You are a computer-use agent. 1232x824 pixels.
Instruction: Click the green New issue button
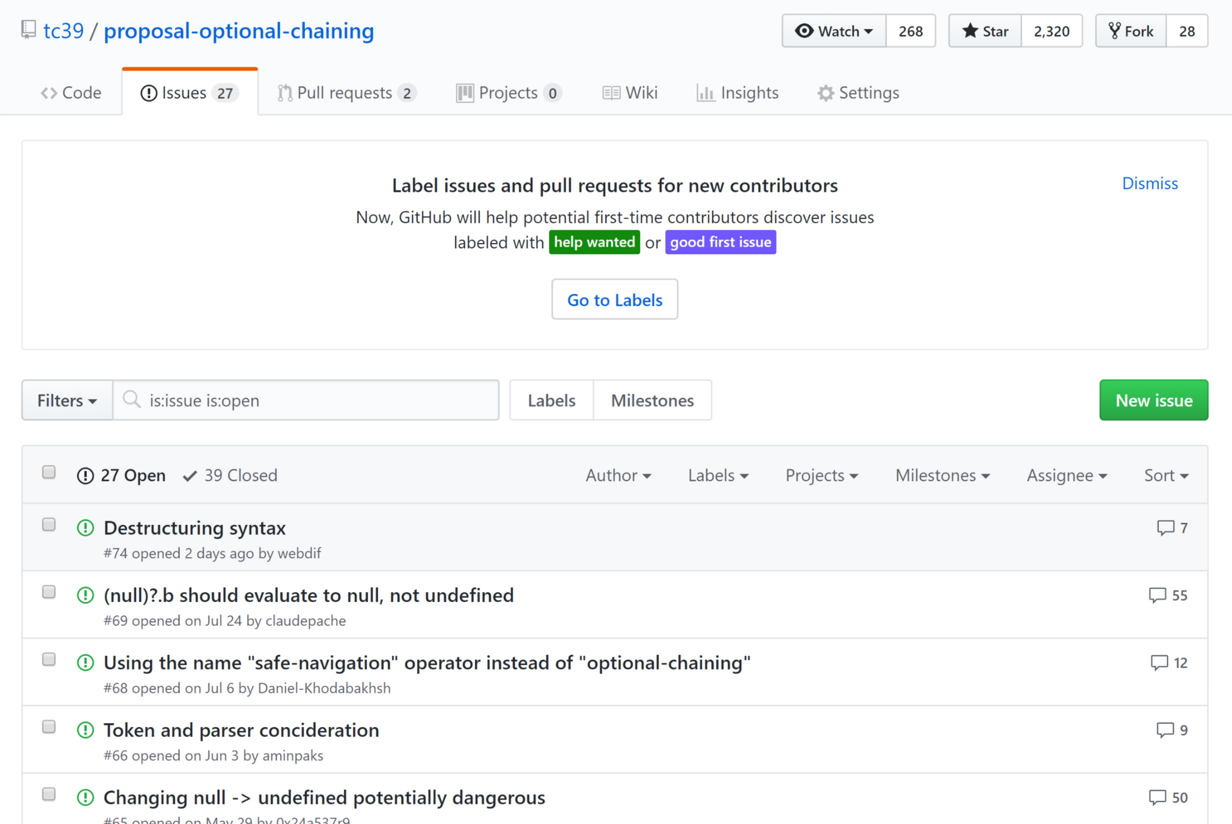coord(1153,400)
